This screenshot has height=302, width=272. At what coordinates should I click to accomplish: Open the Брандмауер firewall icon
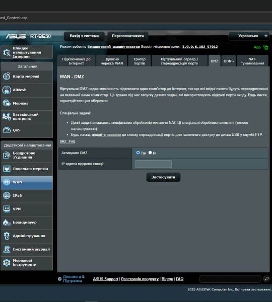click(7, 222)
